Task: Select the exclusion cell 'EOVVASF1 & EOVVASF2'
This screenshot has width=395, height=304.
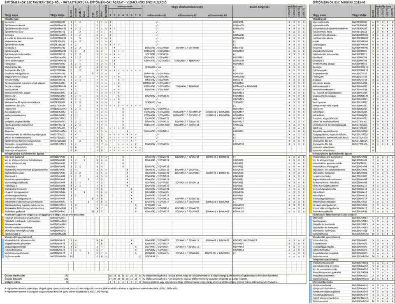Action: pyautogui.click(x=245, y=240)
